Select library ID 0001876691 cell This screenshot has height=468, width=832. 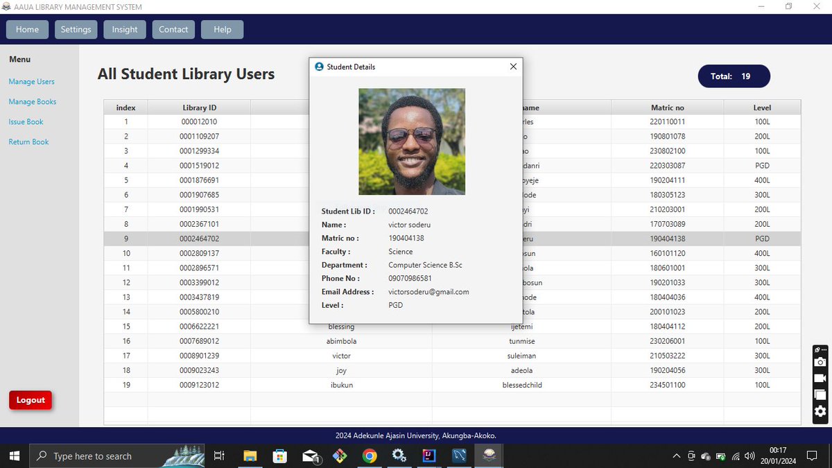pos(199,180)
